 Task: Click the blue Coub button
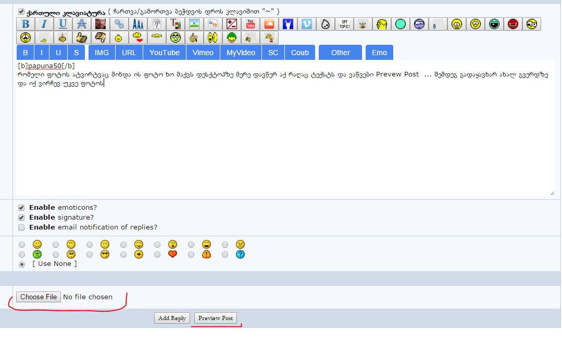pos(300,53)
